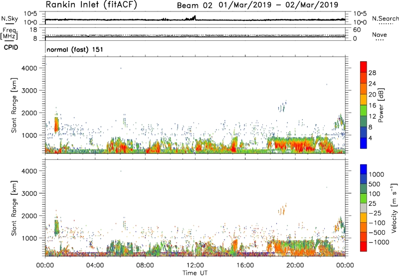The height and width of the screenshot is (276, 399).
Task: Click the '-1000' Velocity colorbar tick
Action: tap(379, 242)
